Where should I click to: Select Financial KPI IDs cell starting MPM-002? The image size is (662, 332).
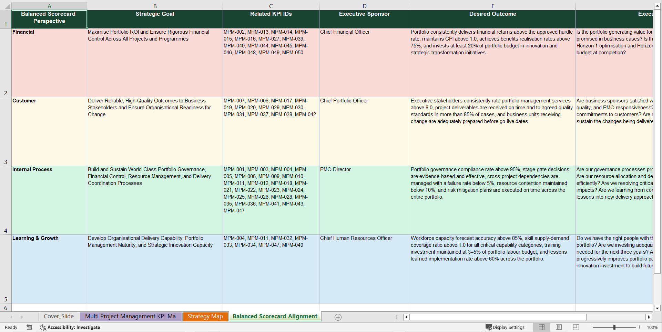click(x=271, y=63)
